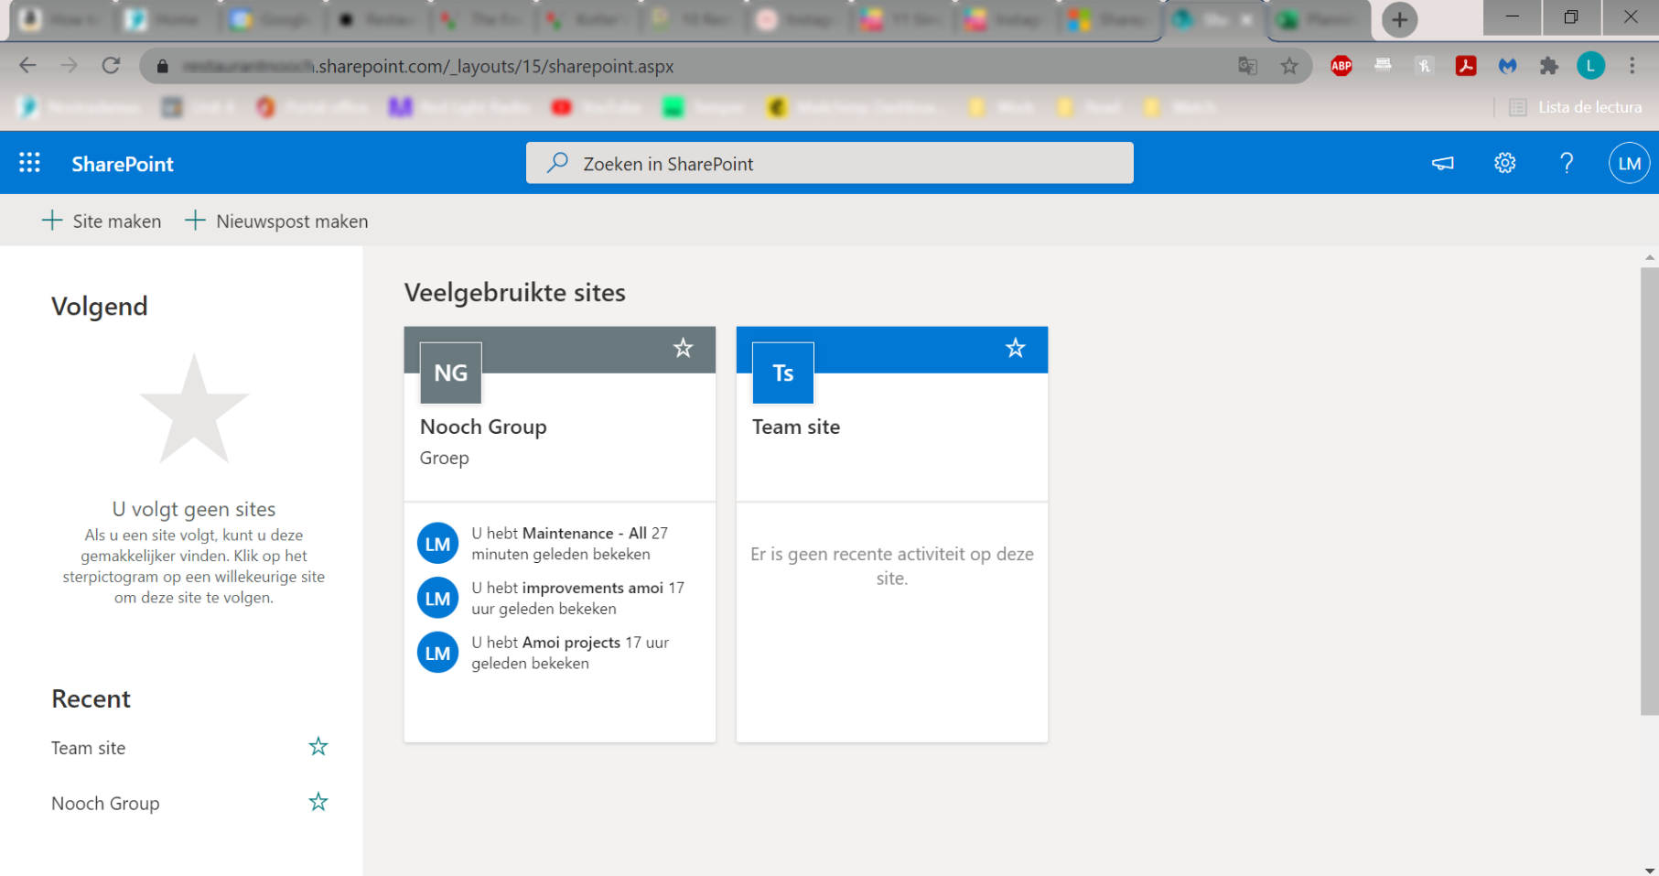Open the Ts site logo tile
The width and height of the screenshot is (1659, 876).
point(783,373)
